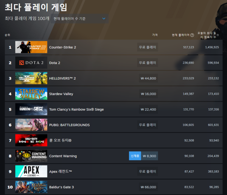Viewport: 227px width, 195px height.
Task: Click the Dota 2 title text
Action: 54,63
